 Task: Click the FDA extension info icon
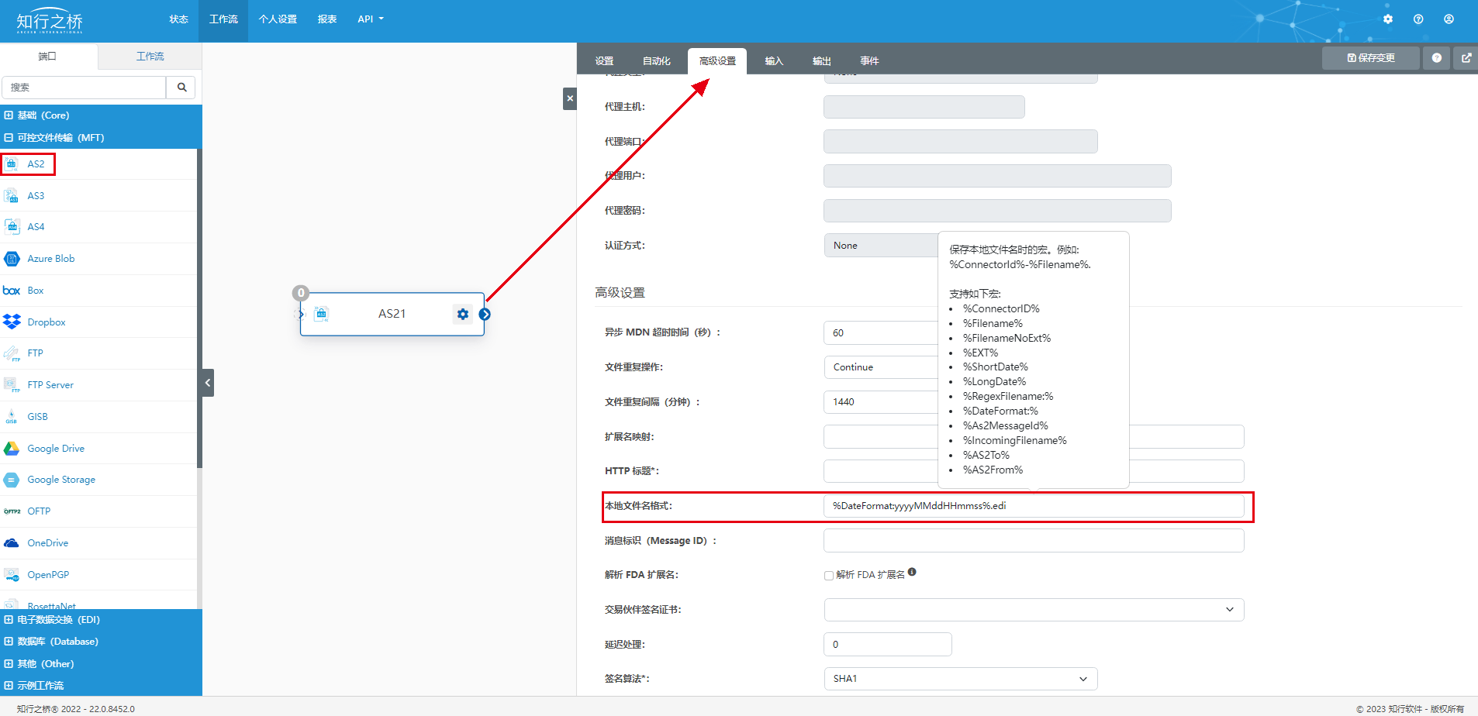click(x=912, y=572)
